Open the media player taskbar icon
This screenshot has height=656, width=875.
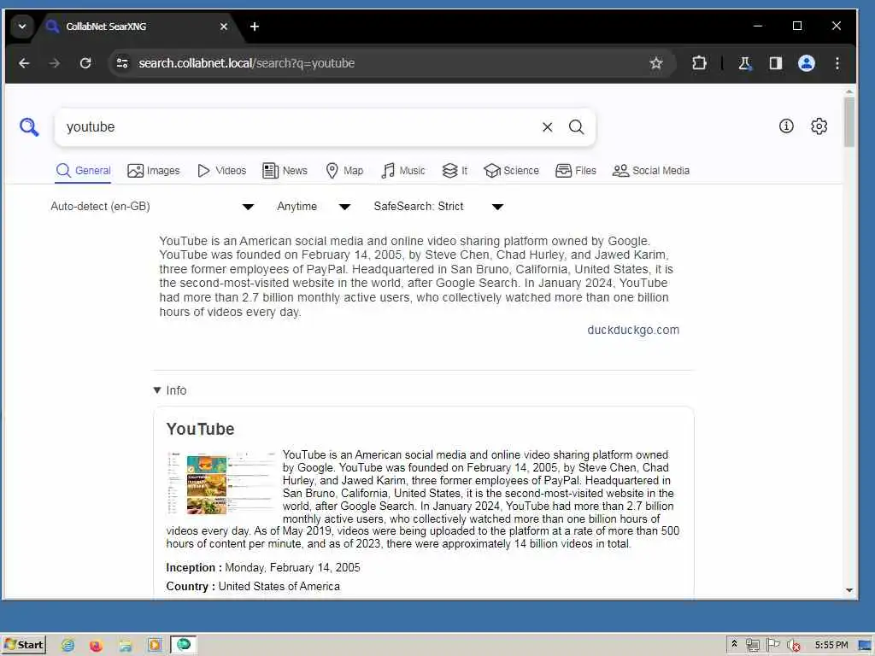tap(155, 646)
